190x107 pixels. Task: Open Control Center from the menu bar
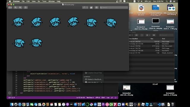coord(174,1)
